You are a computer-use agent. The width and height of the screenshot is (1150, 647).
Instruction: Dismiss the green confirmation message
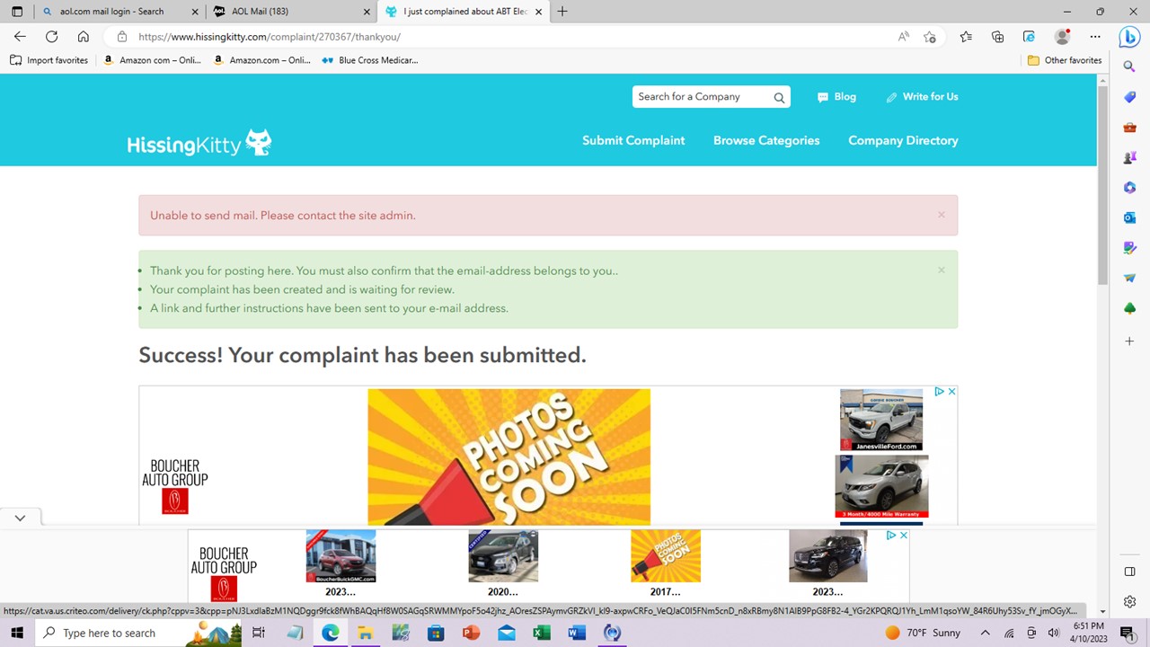tap(941, 270)
